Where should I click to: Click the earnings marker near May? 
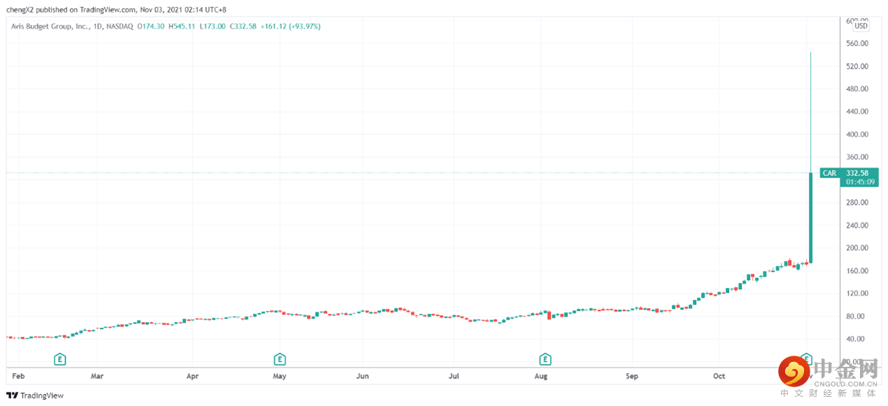pos(279,359)
